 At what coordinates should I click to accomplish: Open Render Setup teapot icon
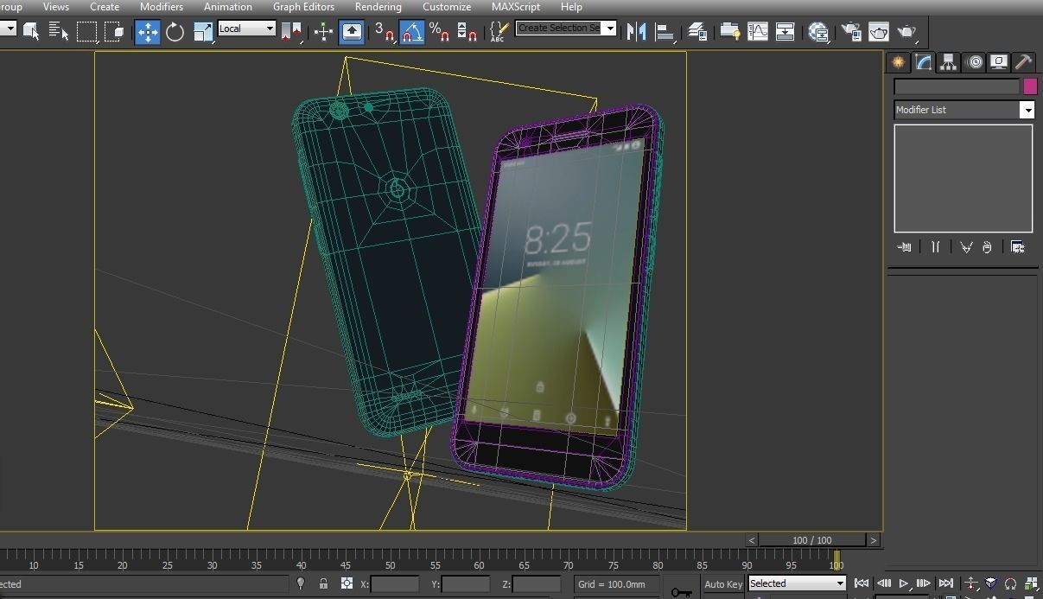tap(850, 32)
